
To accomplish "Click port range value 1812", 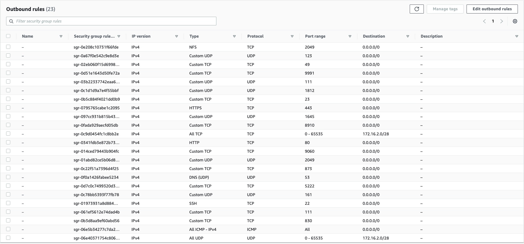I will [310, 91].
